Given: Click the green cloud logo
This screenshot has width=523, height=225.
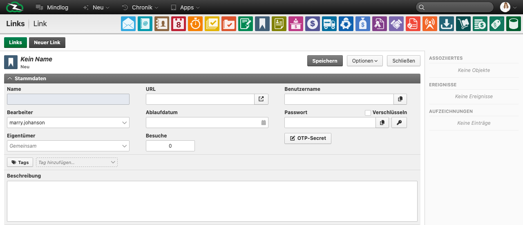Looking at the screenshot, I should 15,7.
